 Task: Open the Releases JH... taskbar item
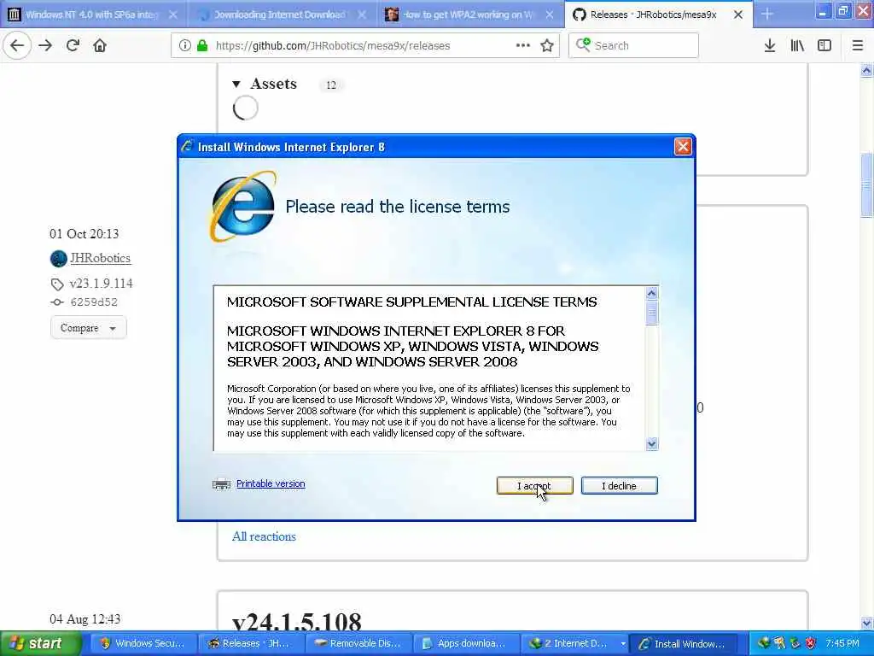coord(249,644)
